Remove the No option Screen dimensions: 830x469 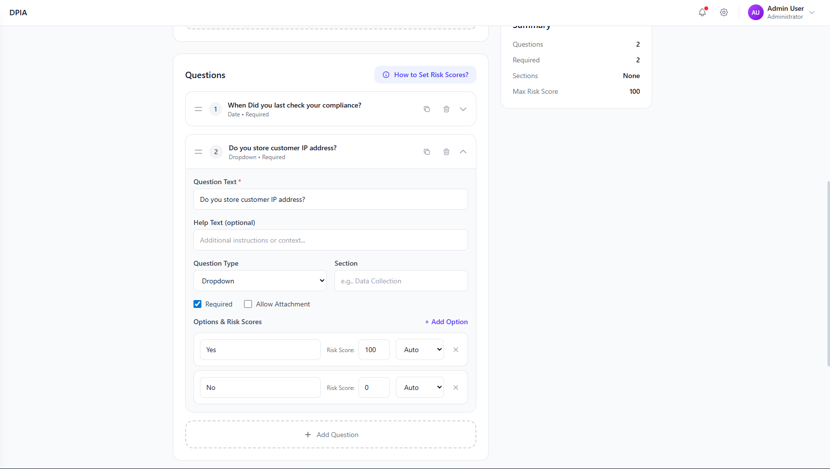click(x=456, y=387)
